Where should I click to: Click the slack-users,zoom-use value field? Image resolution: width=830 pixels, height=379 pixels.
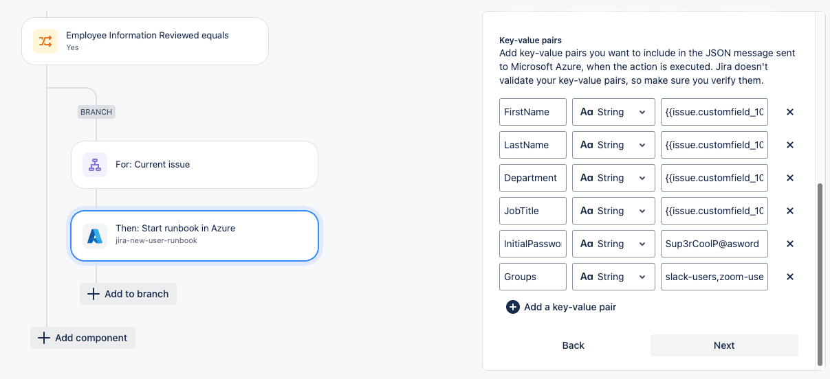point(714,277)
